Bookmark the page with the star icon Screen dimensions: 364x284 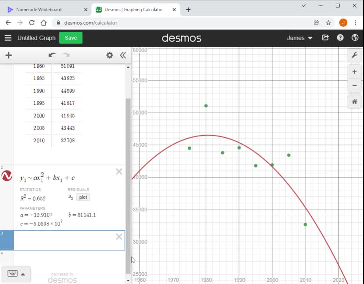(x=329, y=22)
